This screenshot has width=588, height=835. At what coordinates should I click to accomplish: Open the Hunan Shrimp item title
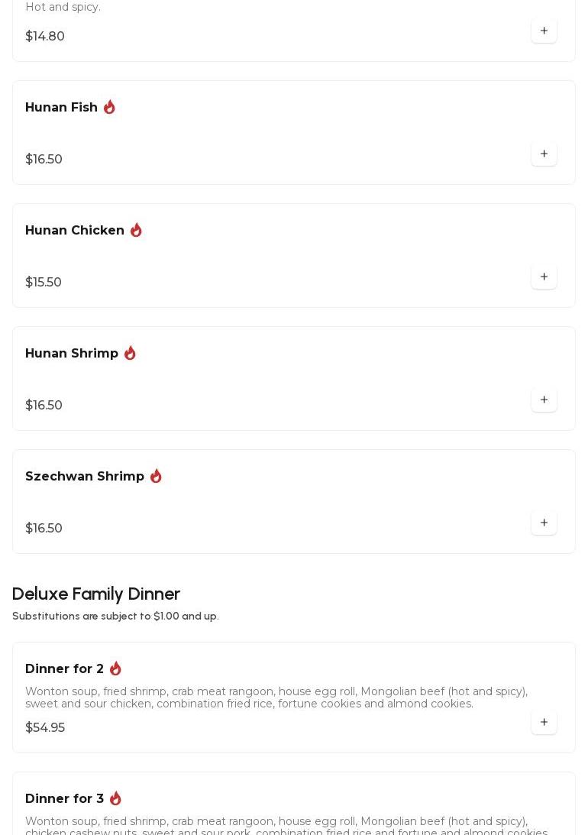(x=72, y=354)
